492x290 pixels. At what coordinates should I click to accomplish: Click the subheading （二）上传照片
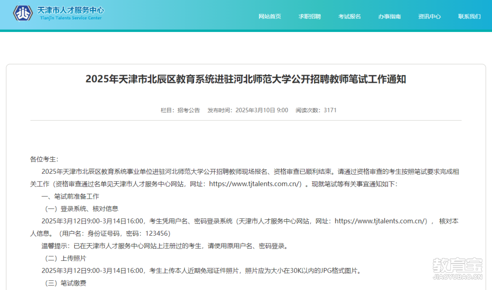[x=66, y=258]
